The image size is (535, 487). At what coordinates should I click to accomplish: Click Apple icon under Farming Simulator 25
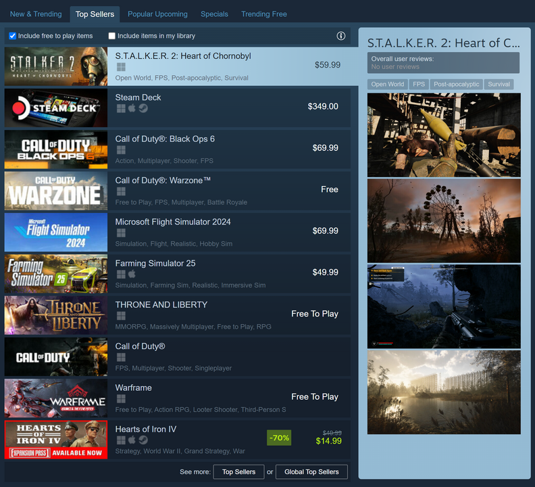click(132, 275)
